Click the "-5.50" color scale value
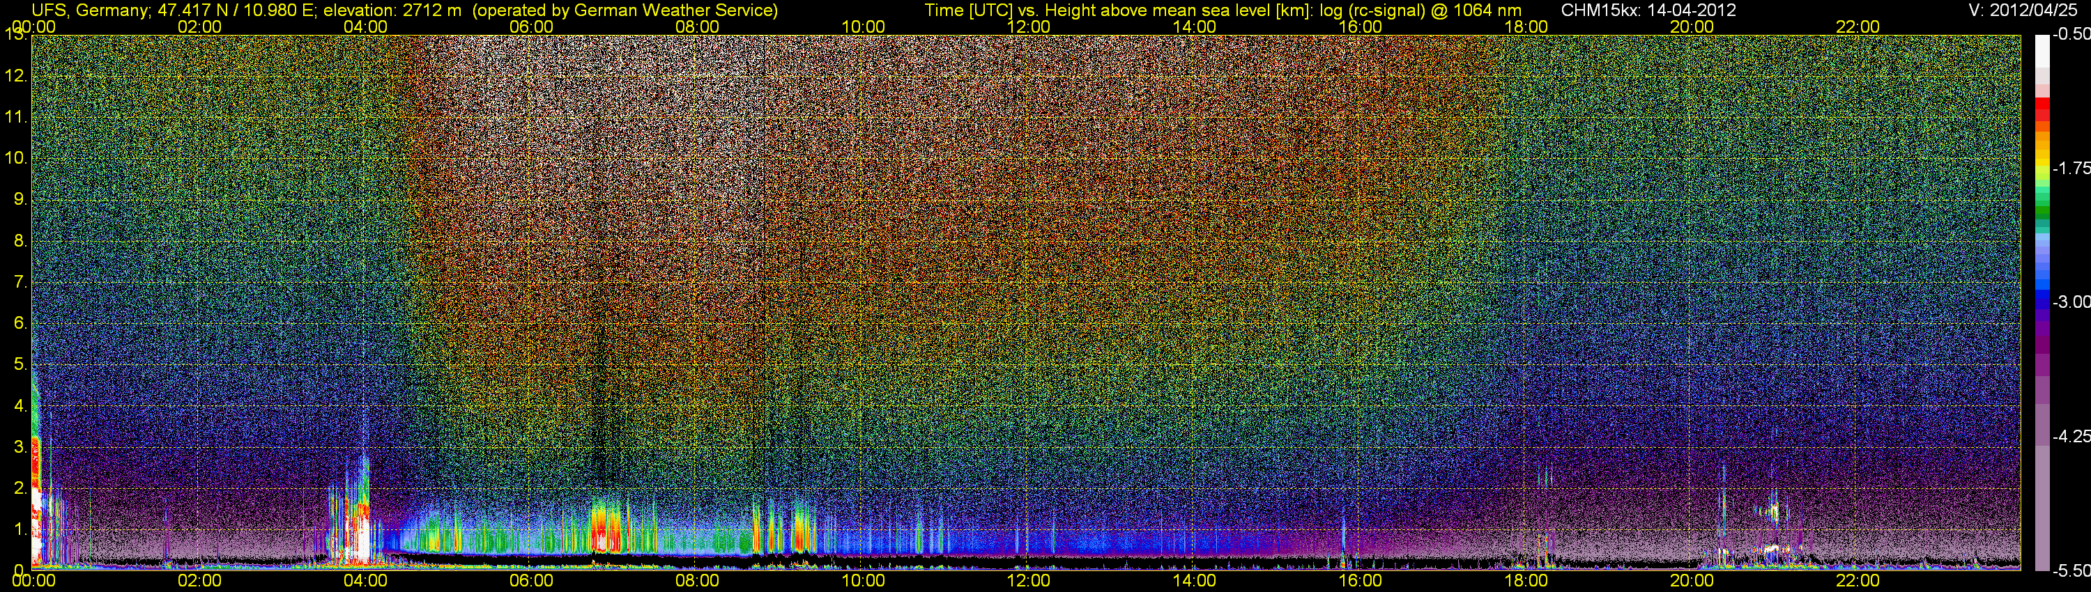 (2071, 570)
